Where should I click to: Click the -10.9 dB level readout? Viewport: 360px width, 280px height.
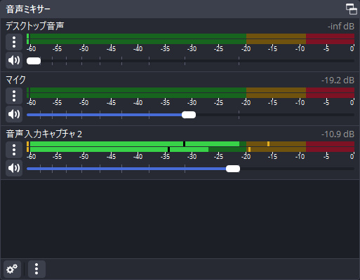338,134
